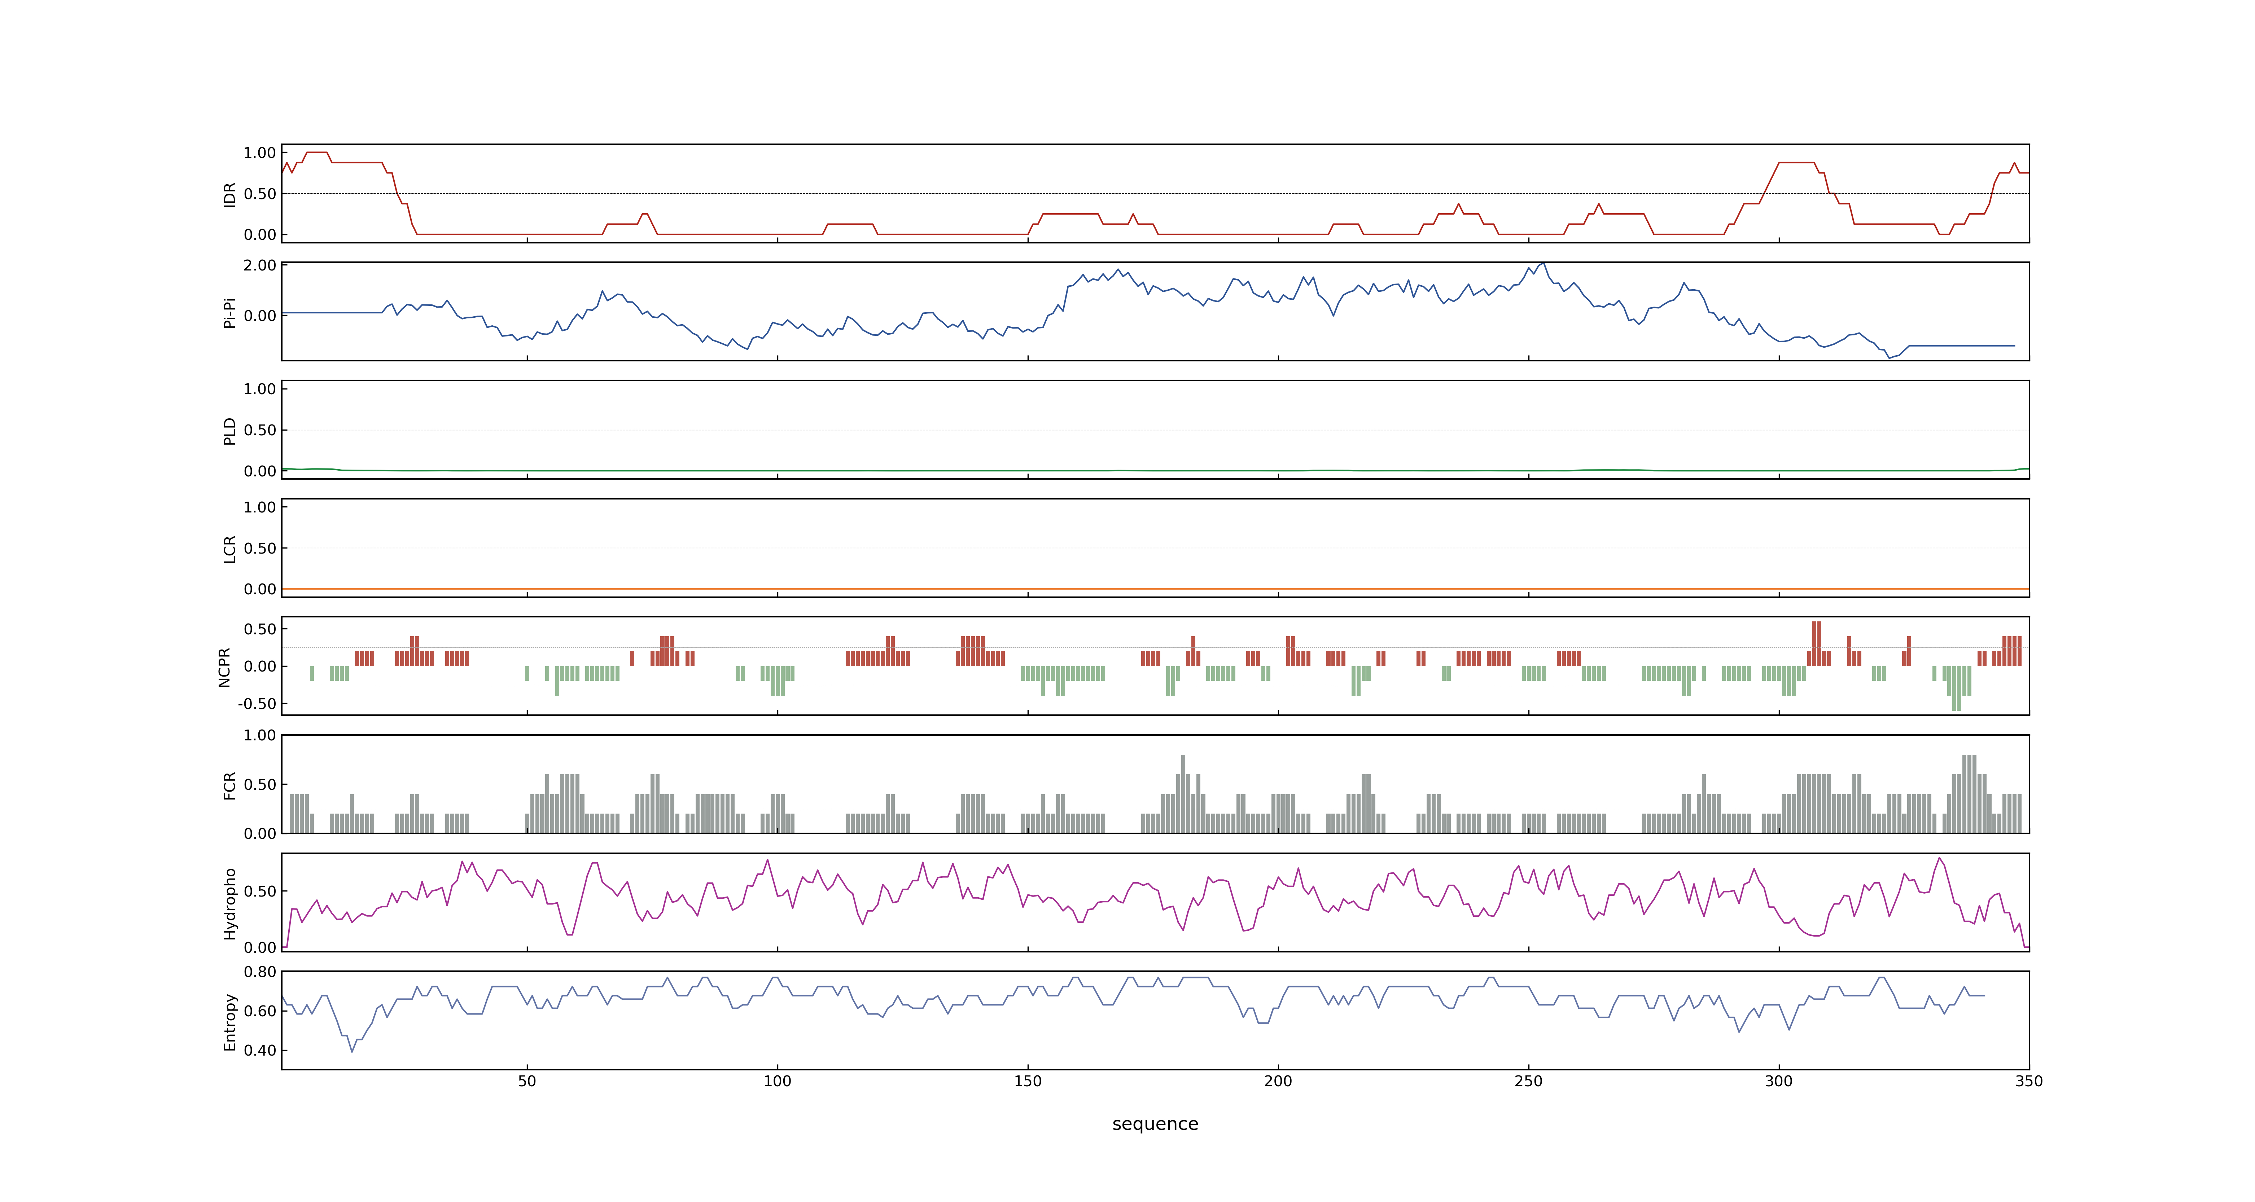Click the -0.50 tick of NCPR plot

257,704
